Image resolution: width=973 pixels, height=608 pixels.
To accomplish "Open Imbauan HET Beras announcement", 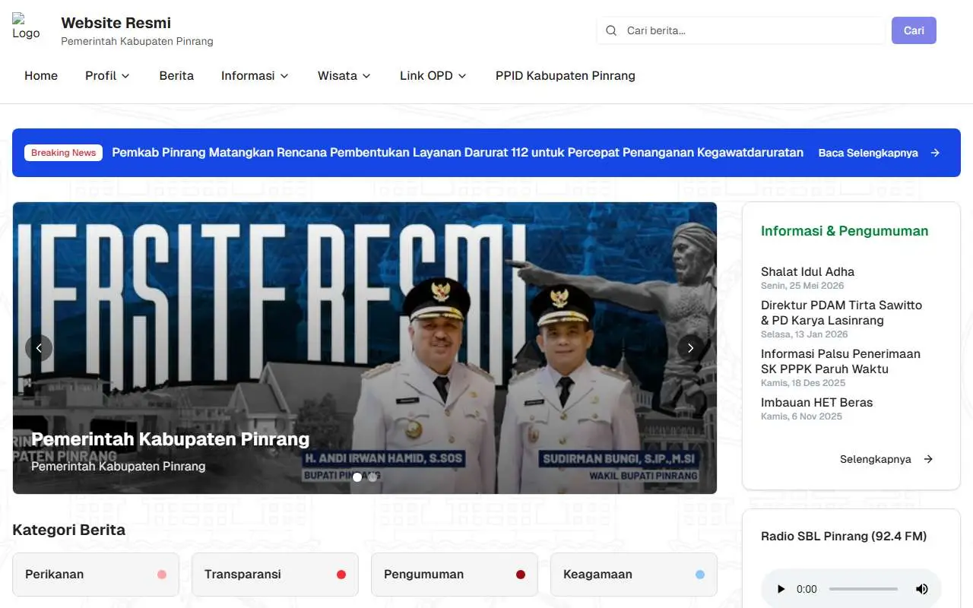I will coord(816,402).
